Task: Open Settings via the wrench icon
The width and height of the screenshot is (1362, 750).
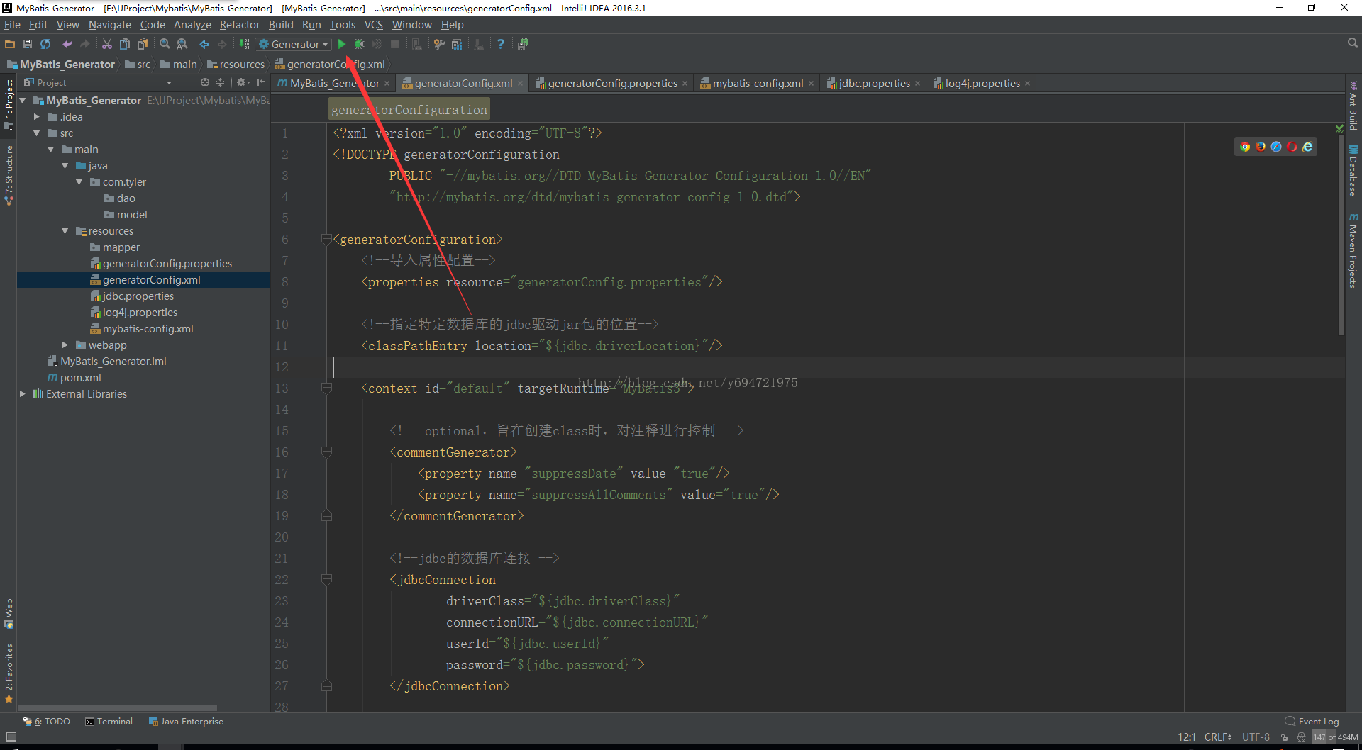Action: tap(439, 44)
